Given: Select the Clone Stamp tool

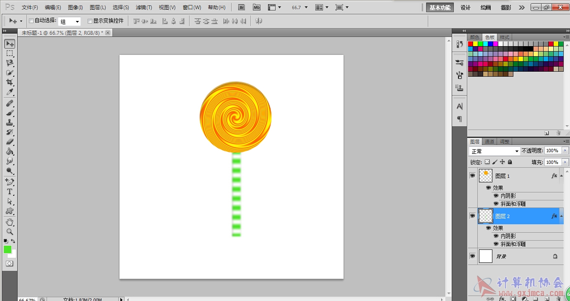Looking at the screenshot, I should tap(10, 122).
